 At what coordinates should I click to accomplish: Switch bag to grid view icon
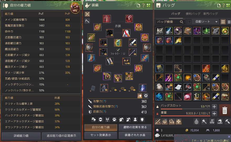coord(223,22)
